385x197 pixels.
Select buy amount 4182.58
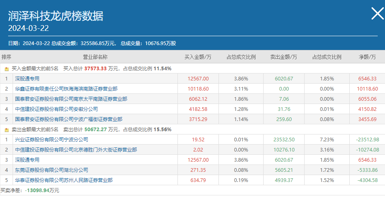click(198, 109)
